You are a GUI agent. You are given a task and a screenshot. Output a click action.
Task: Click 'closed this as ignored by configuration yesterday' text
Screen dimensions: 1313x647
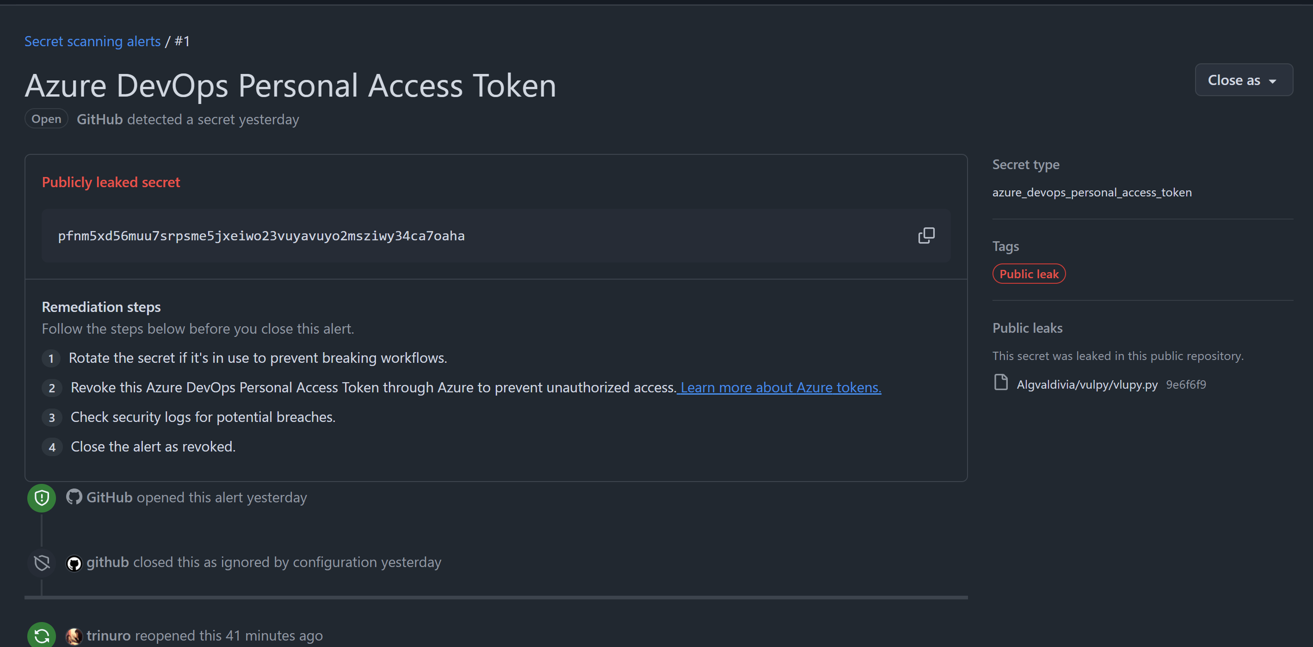click(x=288, y=562)
